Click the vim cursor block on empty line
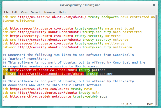 (3, 77)
